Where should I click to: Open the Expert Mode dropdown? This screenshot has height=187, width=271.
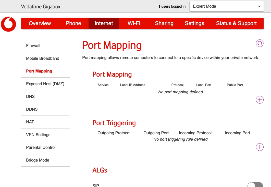coord(222,6)
